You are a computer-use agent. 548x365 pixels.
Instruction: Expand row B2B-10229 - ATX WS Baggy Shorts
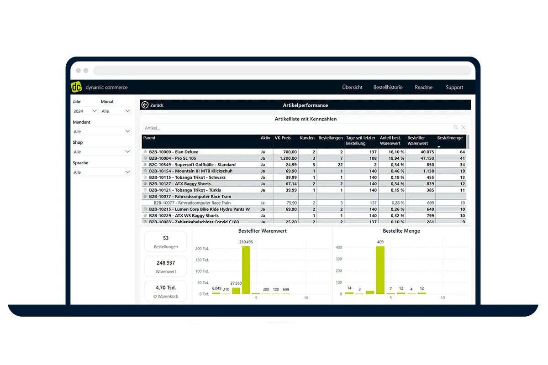tap(145, 216)
